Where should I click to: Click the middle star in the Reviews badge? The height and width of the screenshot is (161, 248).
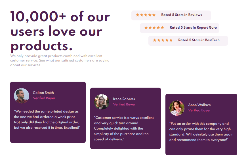tap(146, 15)
